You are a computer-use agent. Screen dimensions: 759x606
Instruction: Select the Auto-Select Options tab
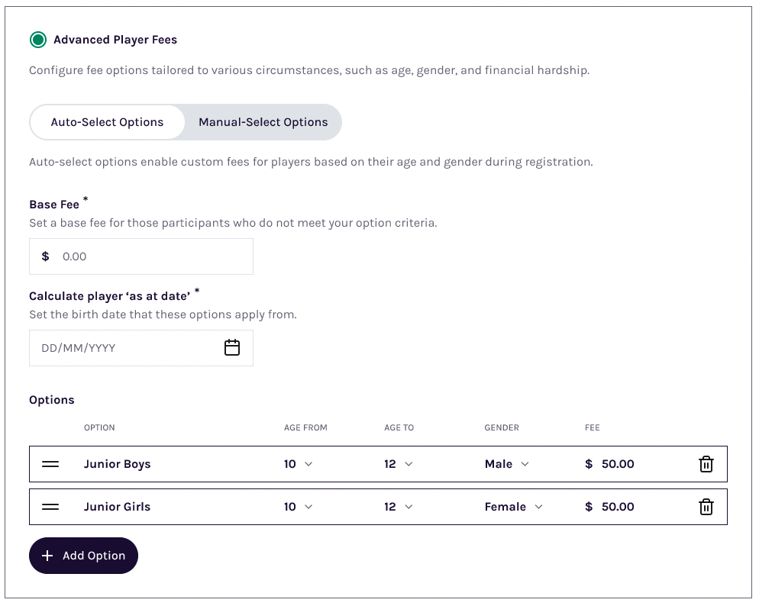tap(107, 122)
